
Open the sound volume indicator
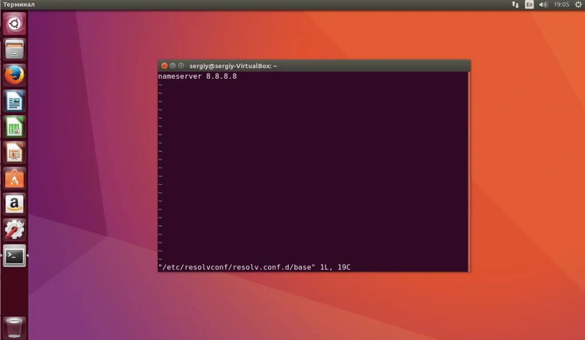[543, 5]
